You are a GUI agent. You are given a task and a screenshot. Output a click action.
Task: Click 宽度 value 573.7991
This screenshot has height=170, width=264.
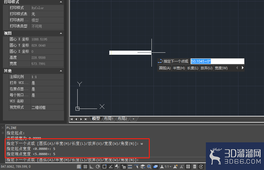[x=47, y=64]
